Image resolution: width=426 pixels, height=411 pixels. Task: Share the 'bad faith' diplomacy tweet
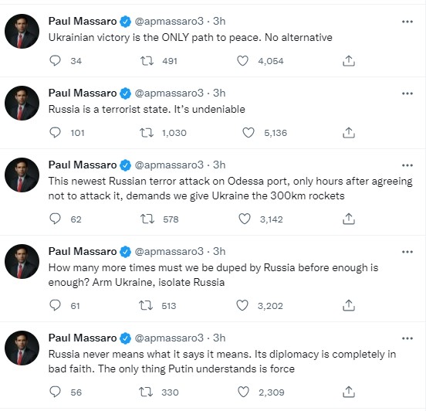pyautogui.click(x=349, y=392)
